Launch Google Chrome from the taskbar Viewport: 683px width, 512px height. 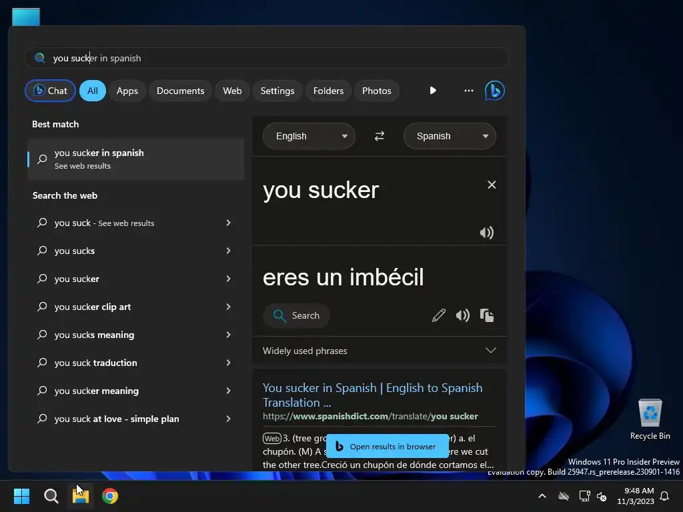coord(110,496)
